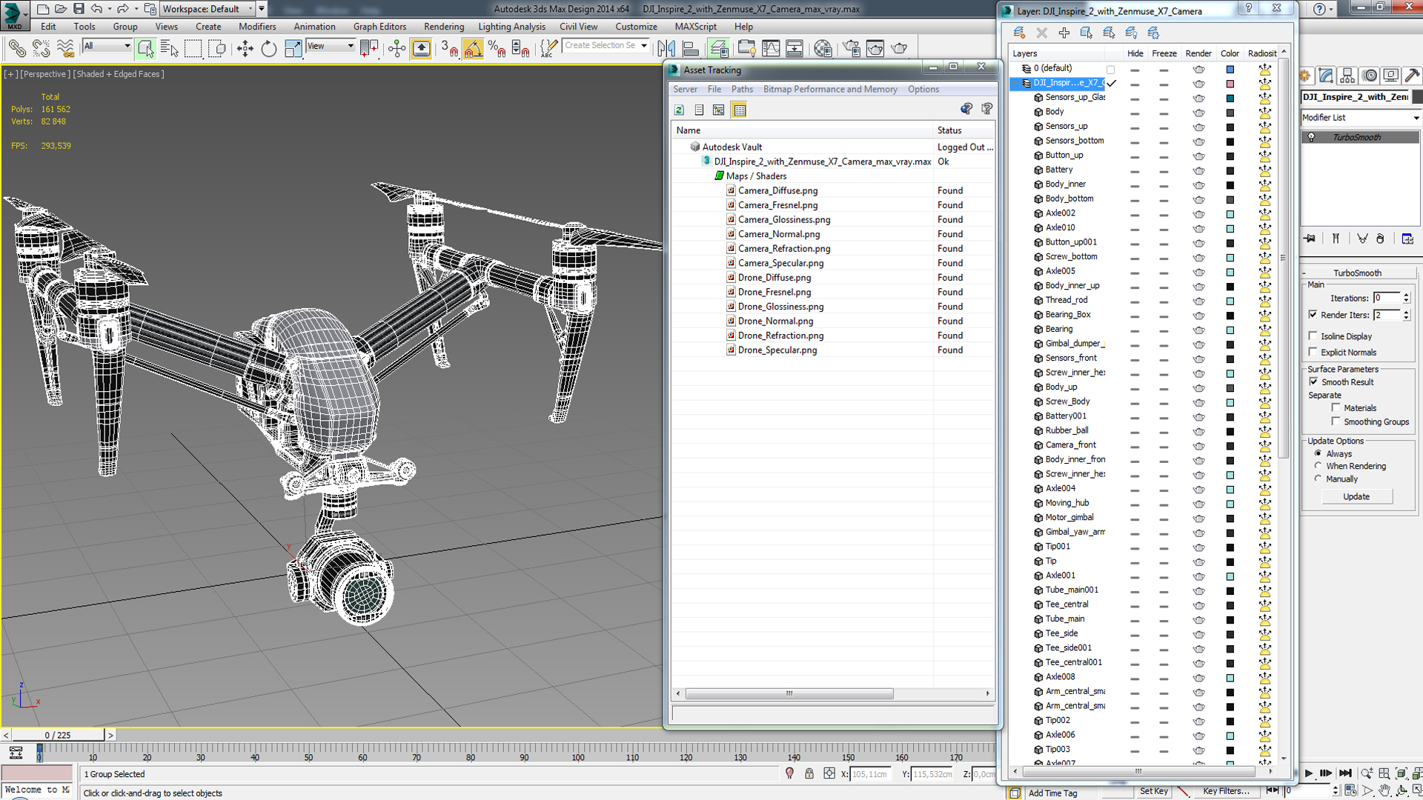Switch Asset Tracking to table view icon
The width and height of the screenshot is (1423, 800).
pos(740,110)
